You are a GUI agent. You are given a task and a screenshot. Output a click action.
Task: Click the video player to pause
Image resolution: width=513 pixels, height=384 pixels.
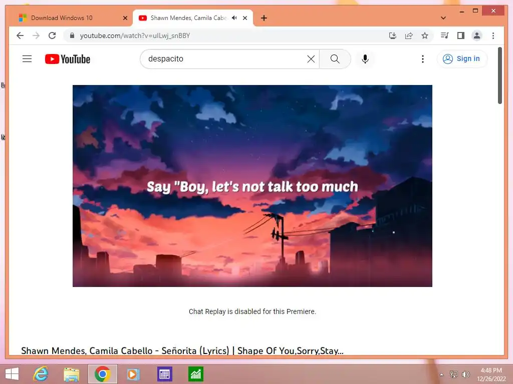click(252, 186)
